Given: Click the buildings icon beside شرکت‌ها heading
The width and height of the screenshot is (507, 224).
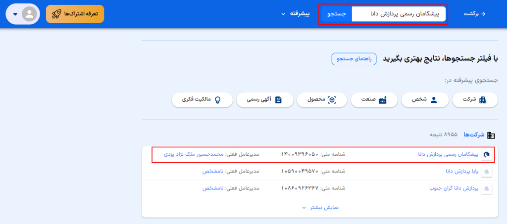Looking at the screenshot, I should coord(491,135).
